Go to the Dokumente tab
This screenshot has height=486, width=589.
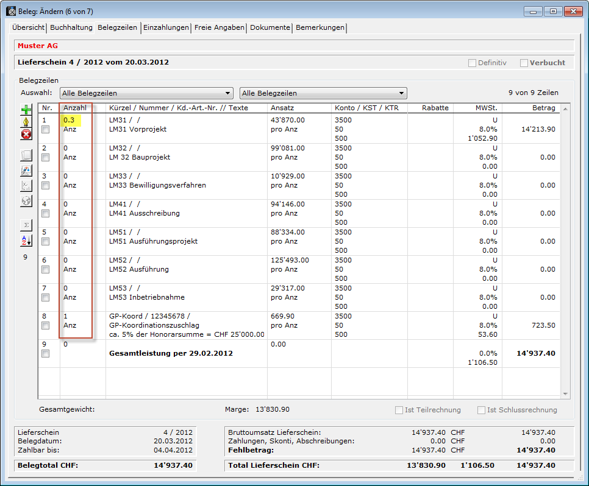(270, 27)
